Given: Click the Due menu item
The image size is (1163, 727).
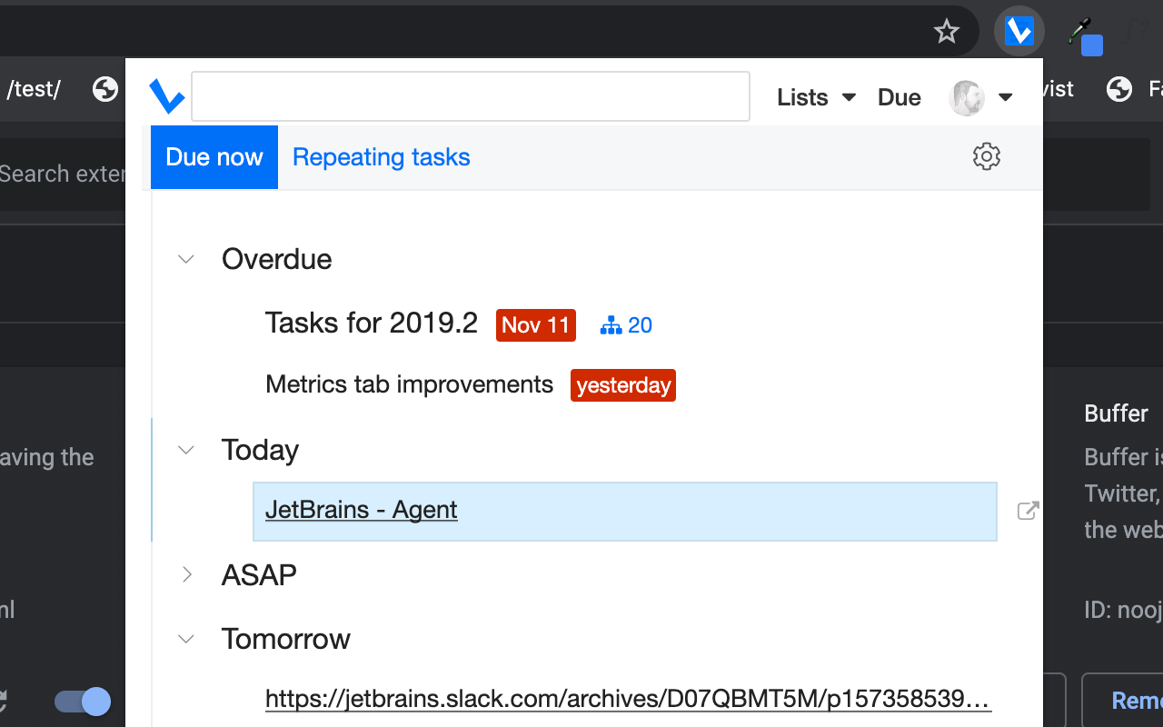Looking at the screenshot, I should pos(899,97).
